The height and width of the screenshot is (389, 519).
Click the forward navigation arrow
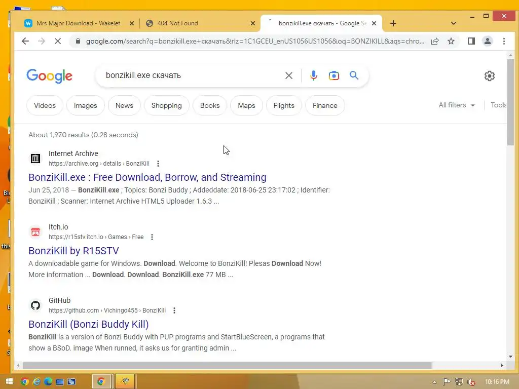click(x=42, y=41)
